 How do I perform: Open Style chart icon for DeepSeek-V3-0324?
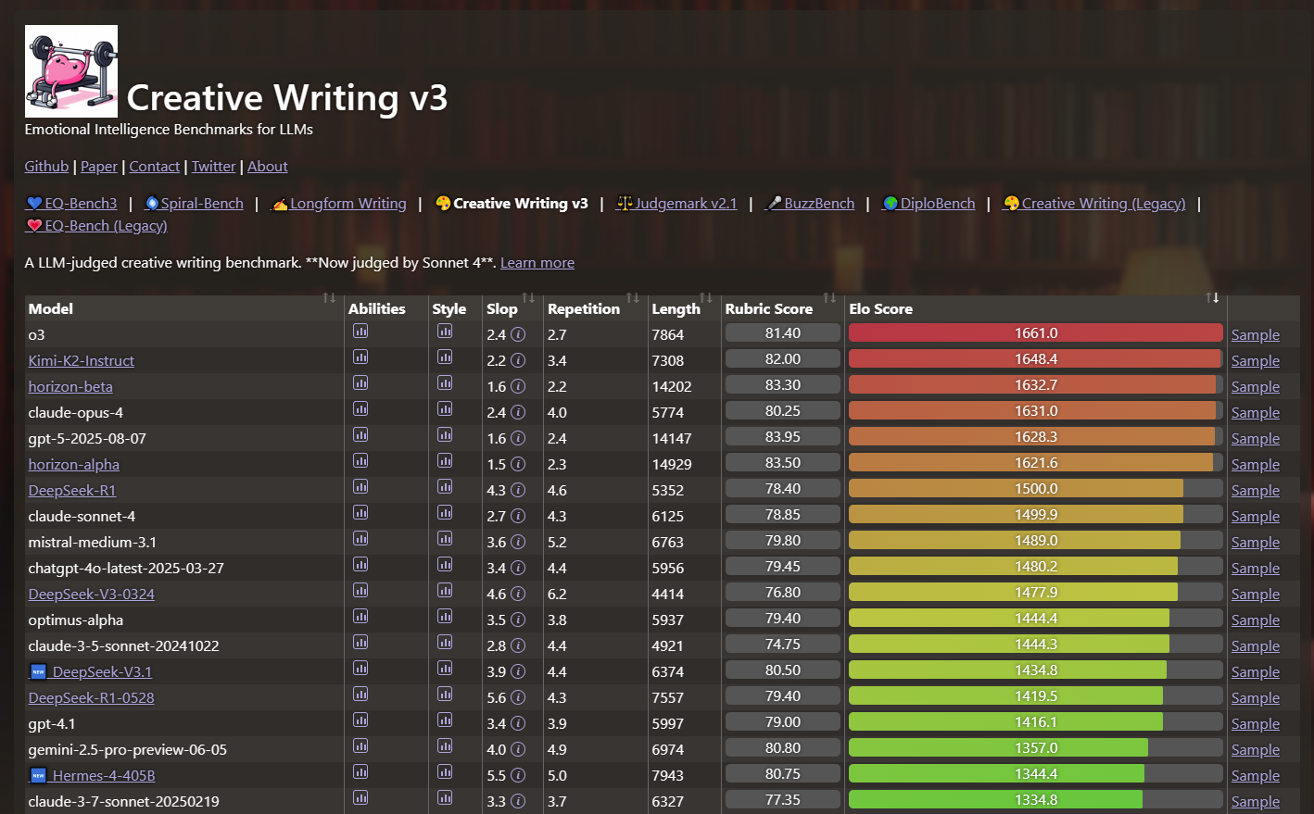pyautogui.click(x=445, y=591)
